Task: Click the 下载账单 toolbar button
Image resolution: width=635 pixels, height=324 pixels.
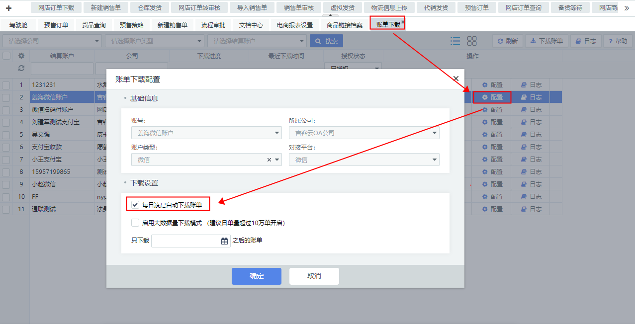Action: tap(546, 41)
